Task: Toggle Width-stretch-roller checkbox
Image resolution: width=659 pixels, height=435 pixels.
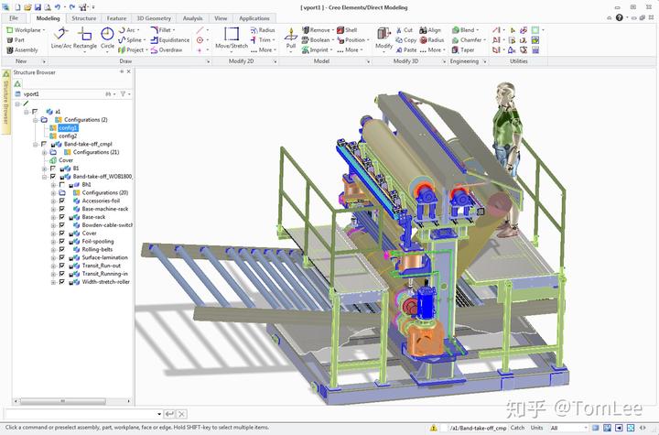Action: pos(62,282)
